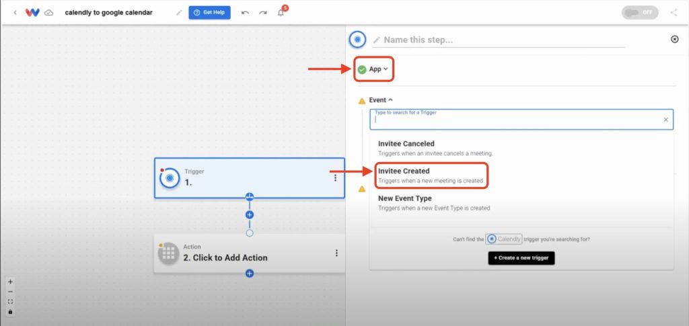Zoom out on the canvas
Viewport: 689px width, 326px height.
[x=11, y=292]
